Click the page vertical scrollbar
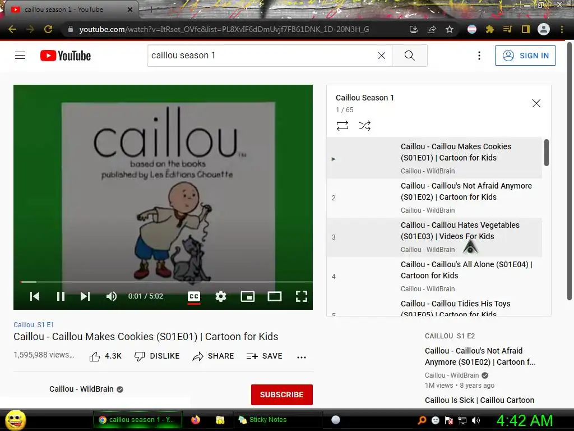Screen dimensions: 574x431 570,172
